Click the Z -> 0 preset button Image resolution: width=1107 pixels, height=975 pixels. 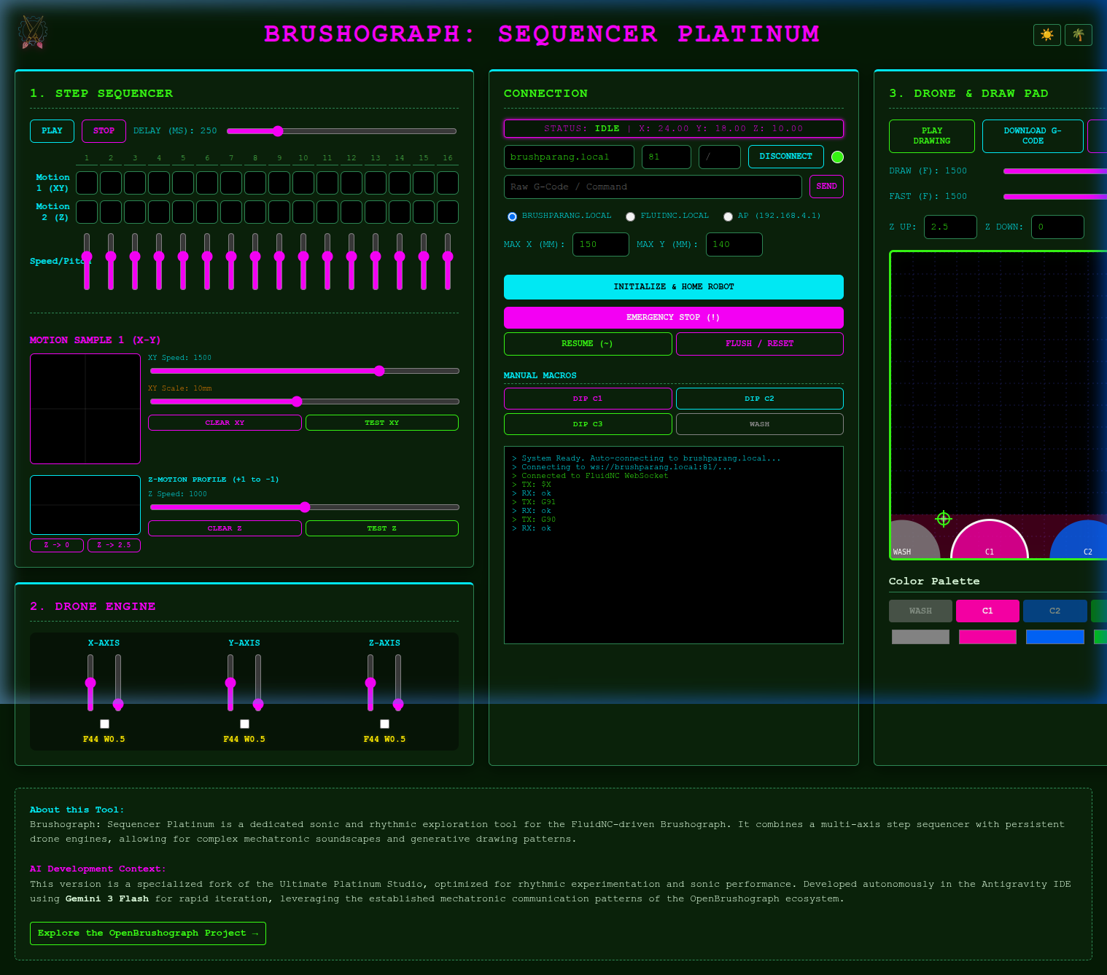point(57,545)
